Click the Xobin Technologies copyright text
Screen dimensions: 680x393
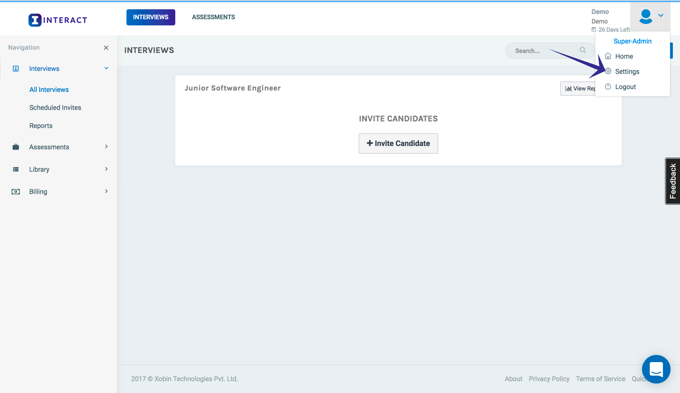point(184,379)
